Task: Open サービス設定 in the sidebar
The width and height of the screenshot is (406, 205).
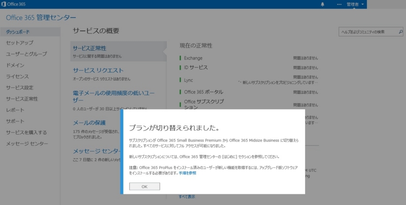Action: point(20,87)
